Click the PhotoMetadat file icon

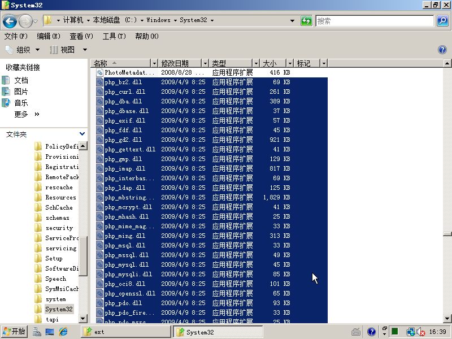point(99,73)
